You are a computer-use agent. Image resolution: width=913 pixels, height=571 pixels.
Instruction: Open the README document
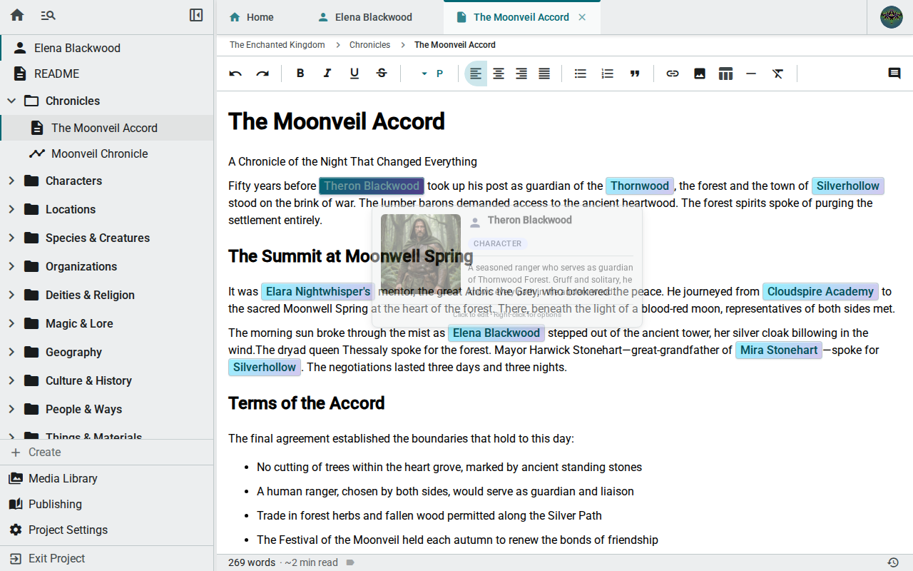click(x=107, y=74)
